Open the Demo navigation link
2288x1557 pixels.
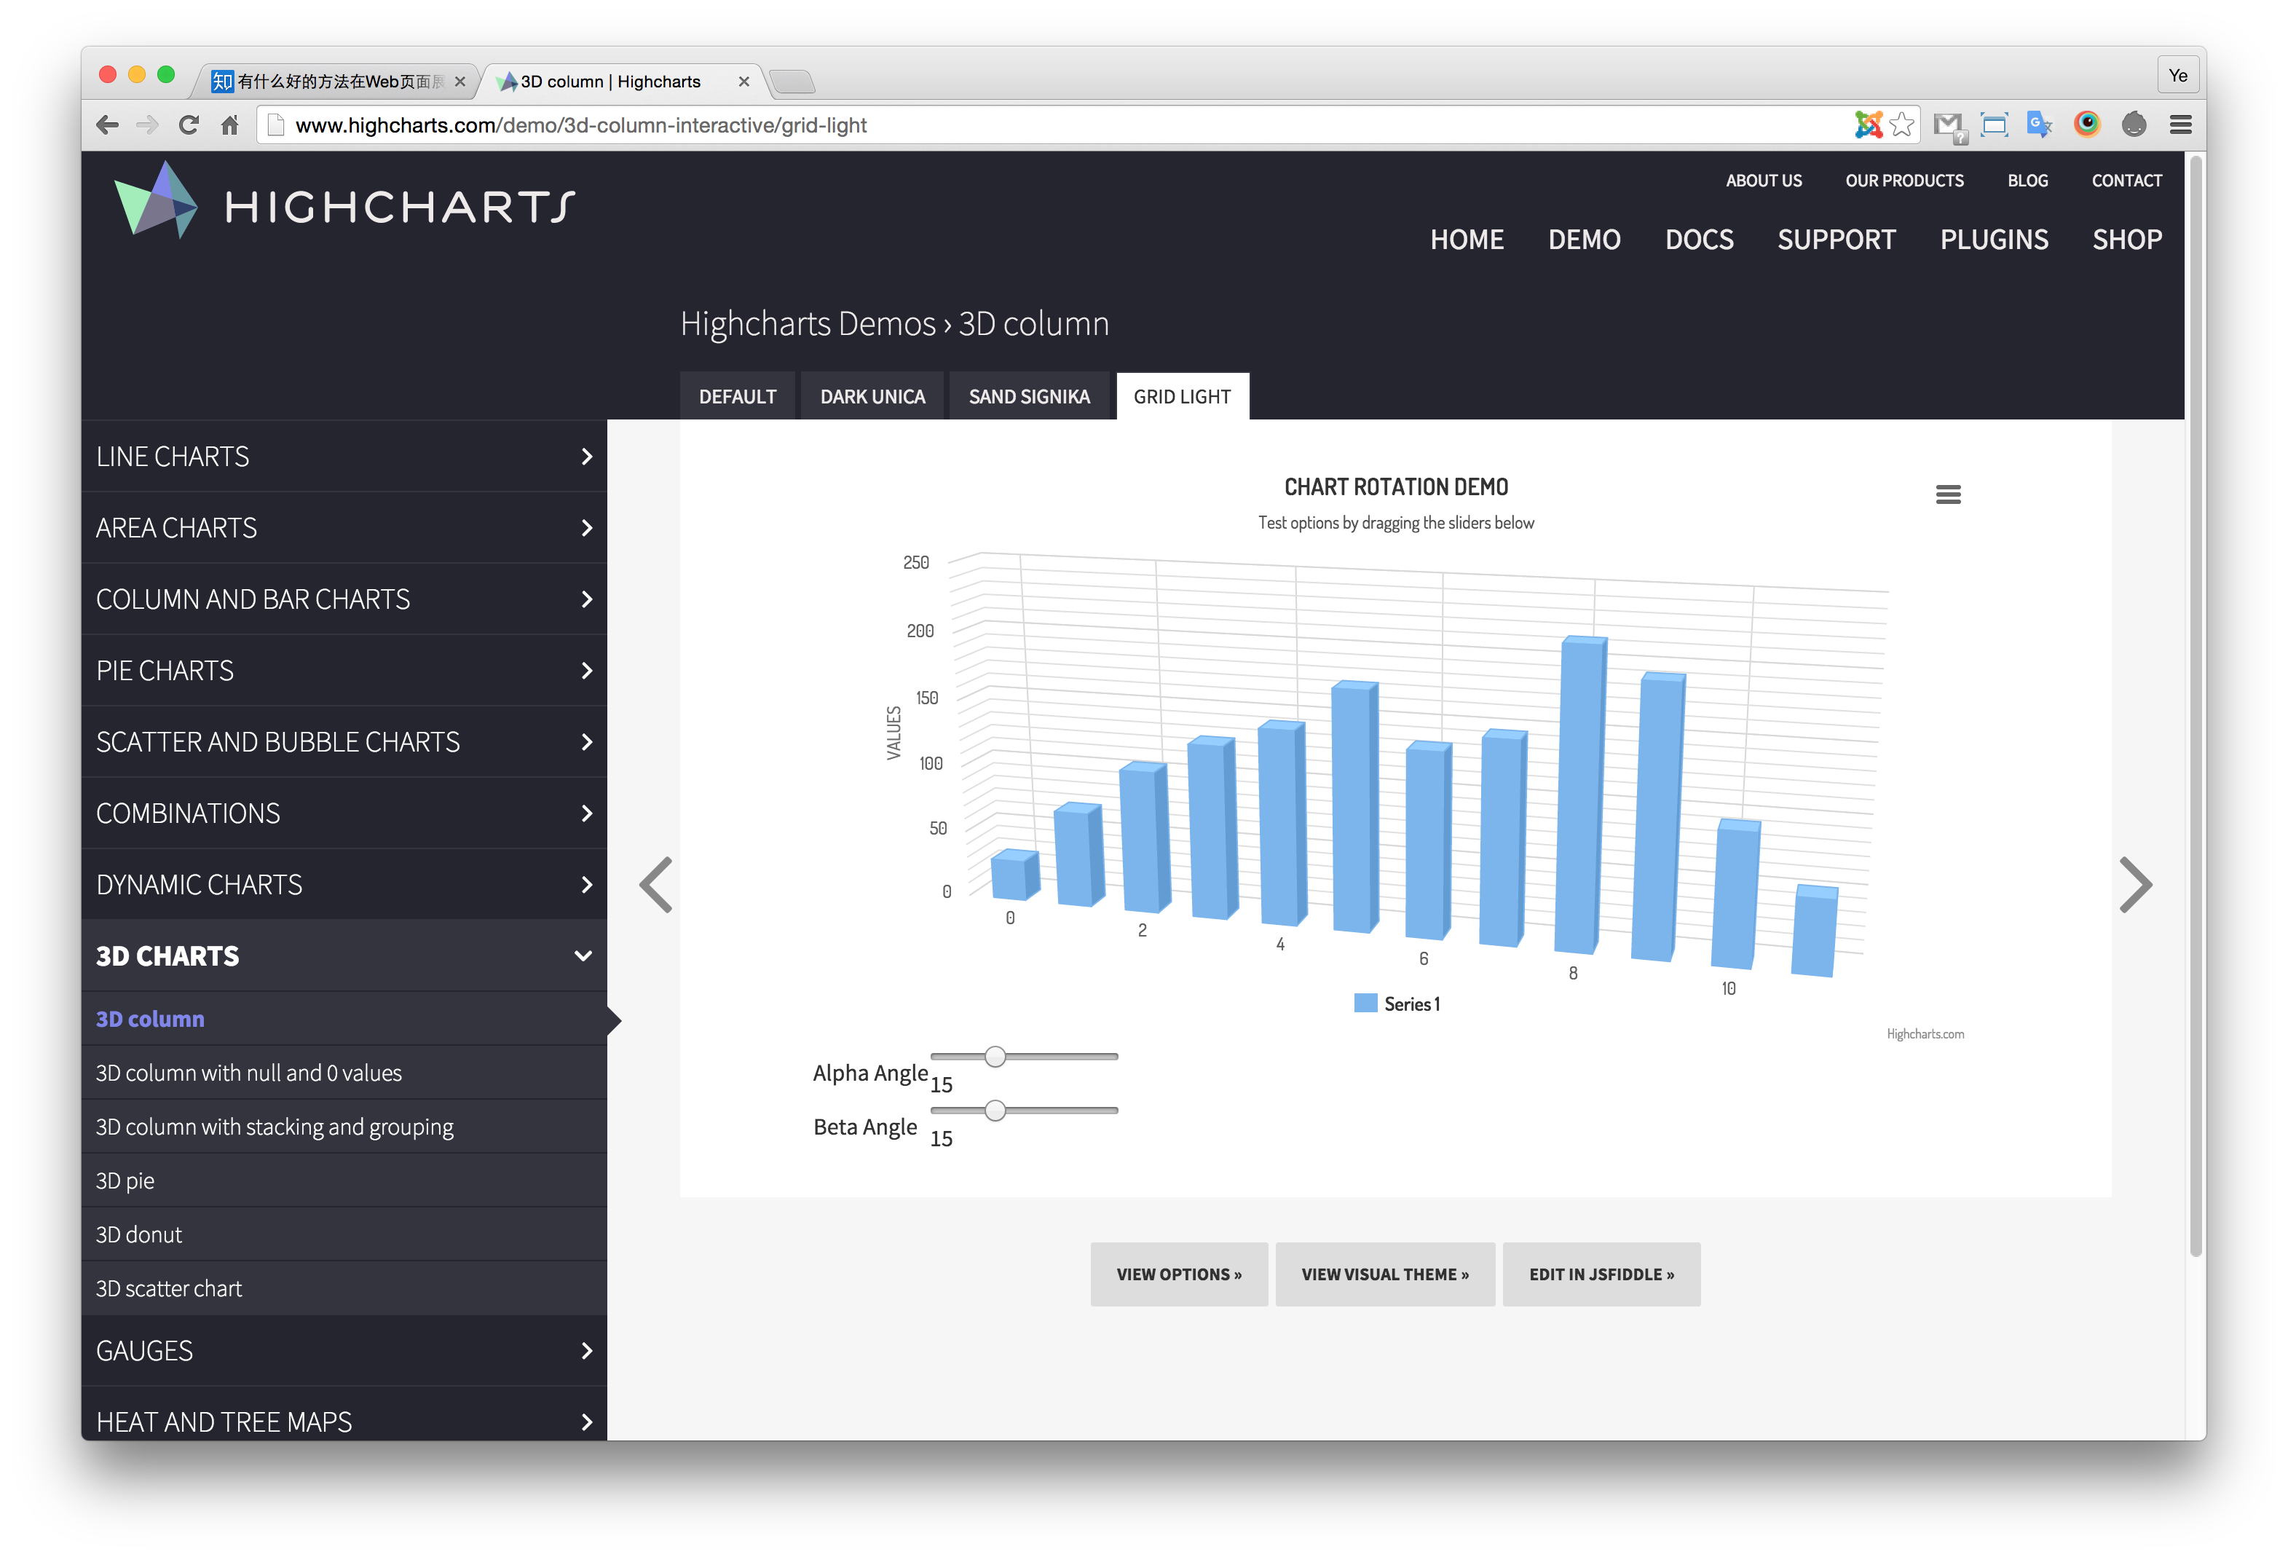pyautogui.click(x=1584, y=240)
